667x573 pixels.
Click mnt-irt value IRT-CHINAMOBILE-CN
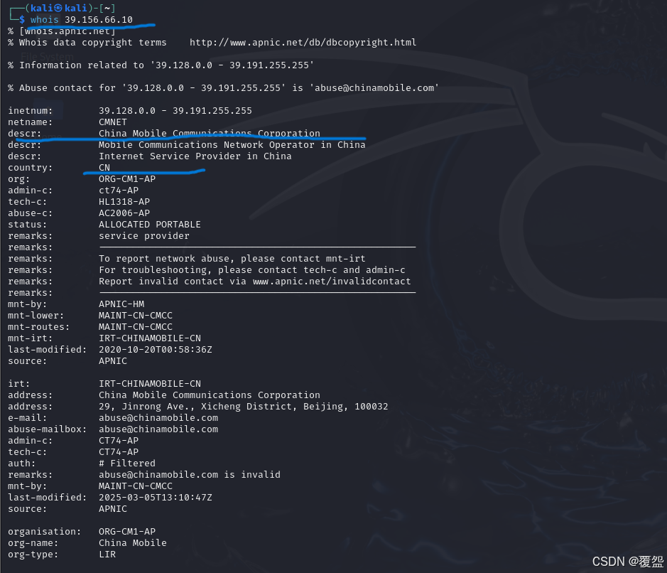pyautogui.click(x=150, y=338)
